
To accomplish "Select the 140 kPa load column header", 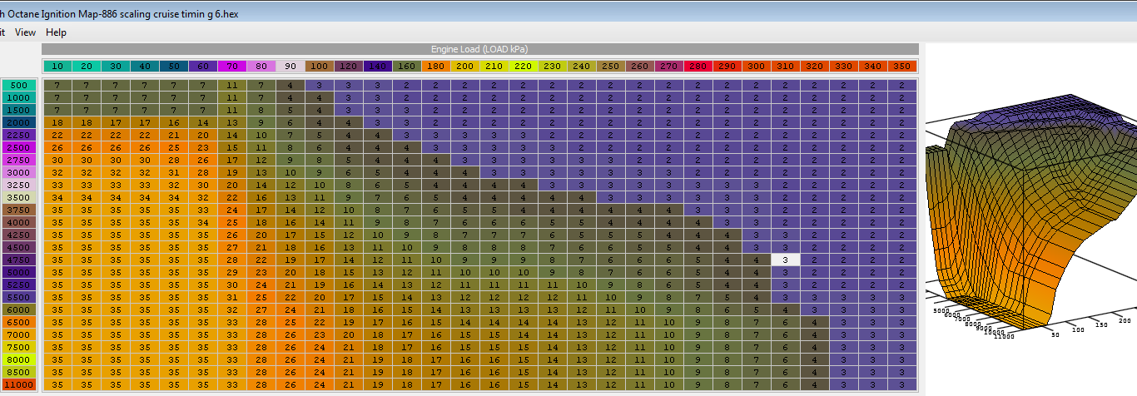I will tap(378, 66).
